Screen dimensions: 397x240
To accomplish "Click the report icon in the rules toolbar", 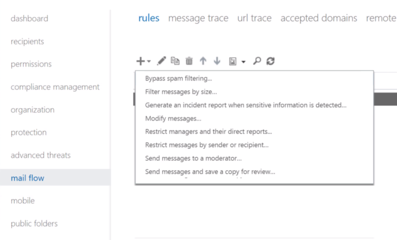I will pos(233,61).
